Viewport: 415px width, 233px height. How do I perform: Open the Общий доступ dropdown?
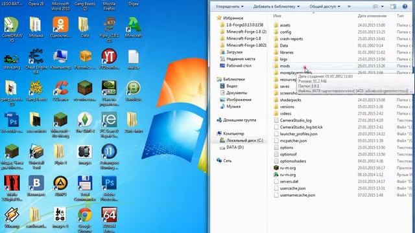click(x=325, y=6)
